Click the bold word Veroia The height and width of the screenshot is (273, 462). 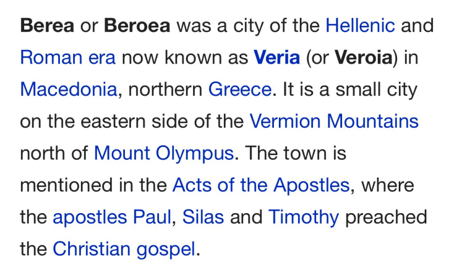363,58
